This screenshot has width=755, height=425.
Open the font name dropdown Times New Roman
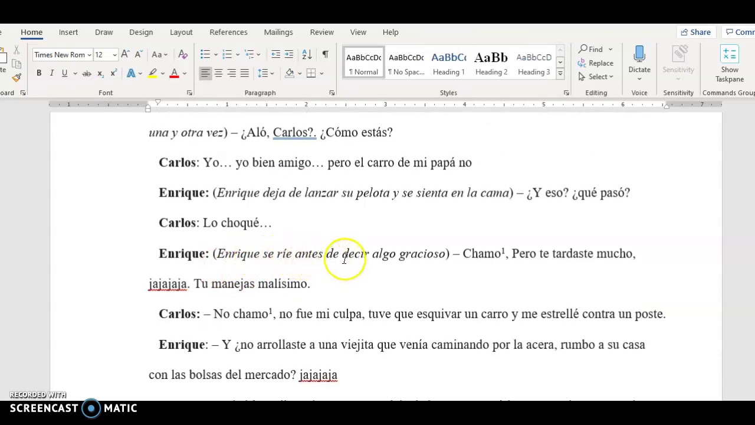89,55
